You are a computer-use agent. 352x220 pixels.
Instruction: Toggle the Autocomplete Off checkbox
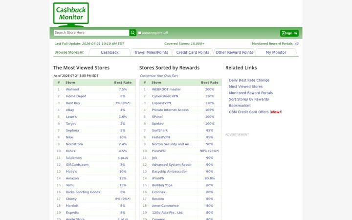pyautogui.click(x=140, y=33)
